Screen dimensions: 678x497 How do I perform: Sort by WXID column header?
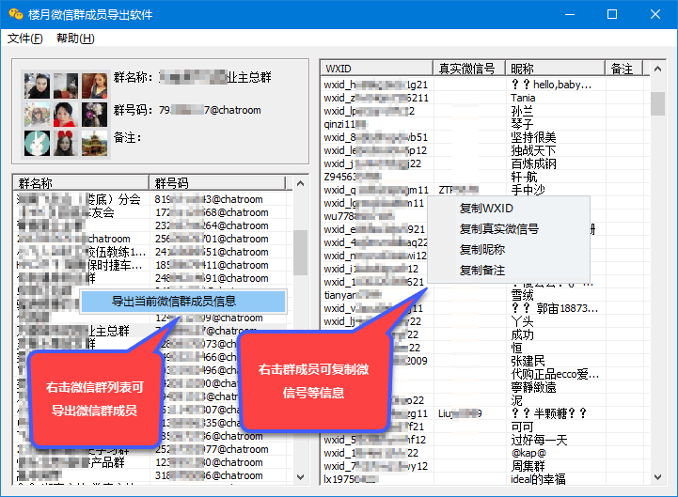coord(377,69)
